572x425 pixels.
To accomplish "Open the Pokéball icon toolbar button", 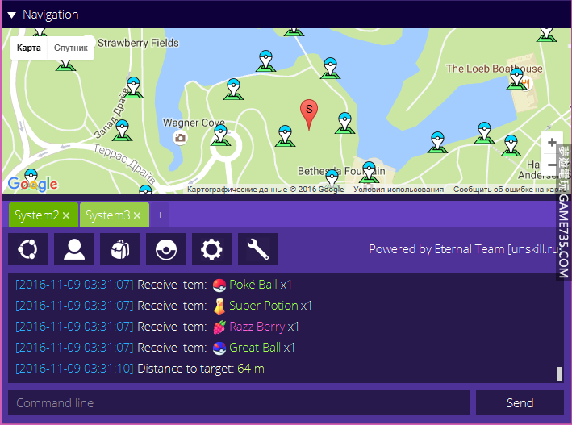I will click(166, 249).
